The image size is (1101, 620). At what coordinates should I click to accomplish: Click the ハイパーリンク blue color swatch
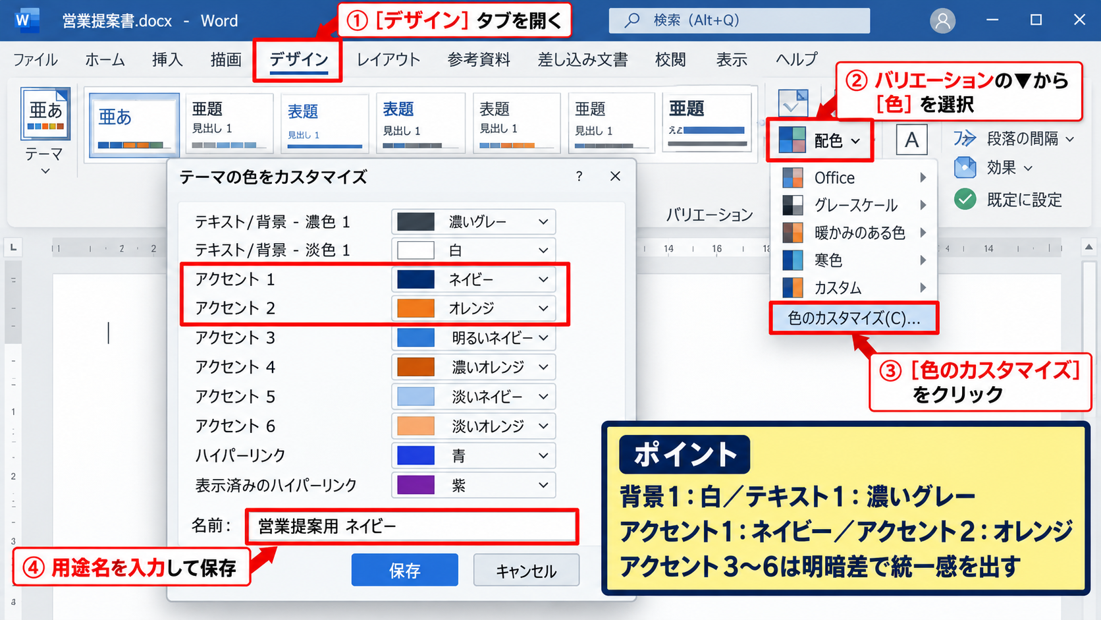click(x=416, y=455)
